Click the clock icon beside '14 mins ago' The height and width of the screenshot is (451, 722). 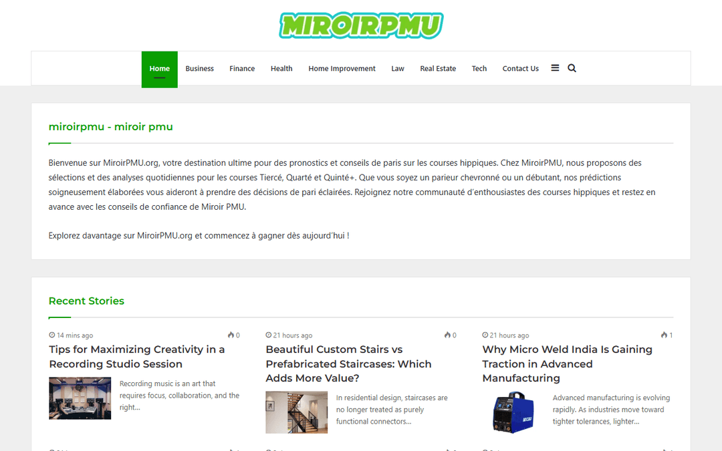tap(52, 335)
